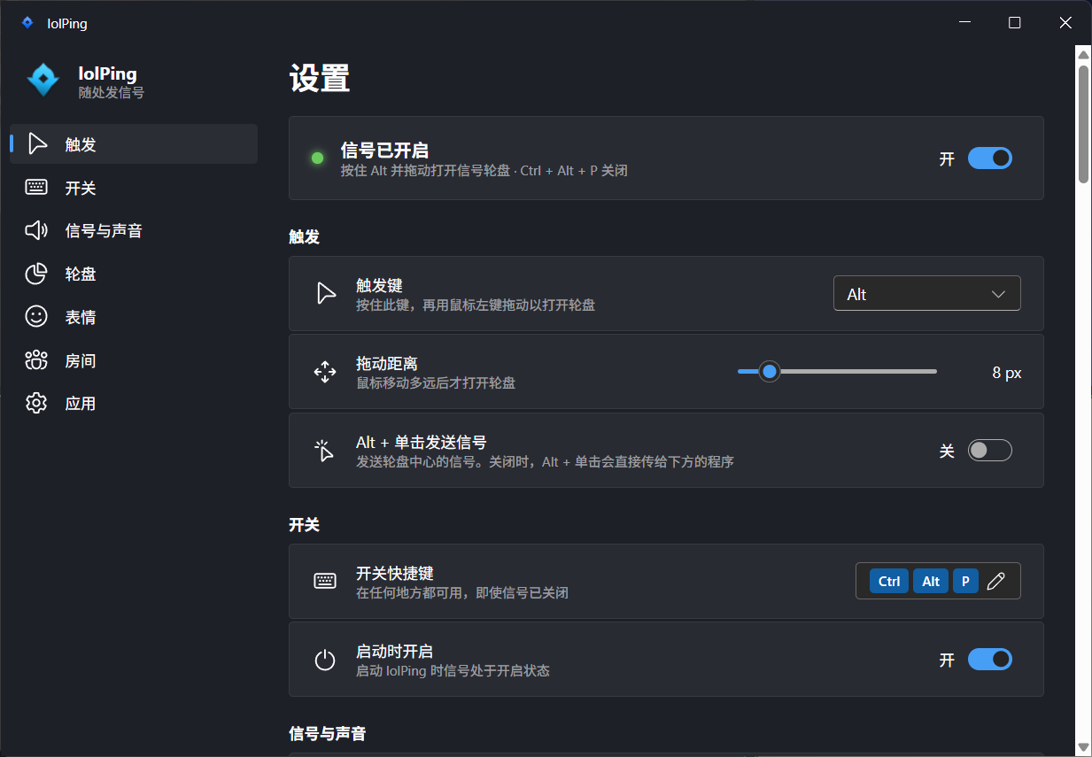The height and width of the screenshot is (757, 1092).
Task: Click the scrollbar up arrow
Action: [1083, 55]
